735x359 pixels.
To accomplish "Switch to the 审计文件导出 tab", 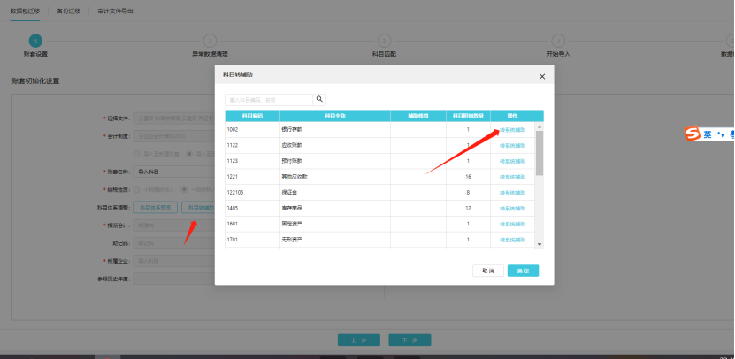I will [x=117, y=11].
